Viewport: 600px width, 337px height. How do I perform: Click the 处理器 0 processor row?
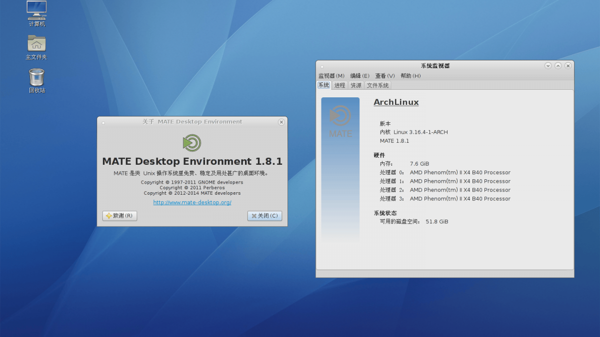coord(445,173)
